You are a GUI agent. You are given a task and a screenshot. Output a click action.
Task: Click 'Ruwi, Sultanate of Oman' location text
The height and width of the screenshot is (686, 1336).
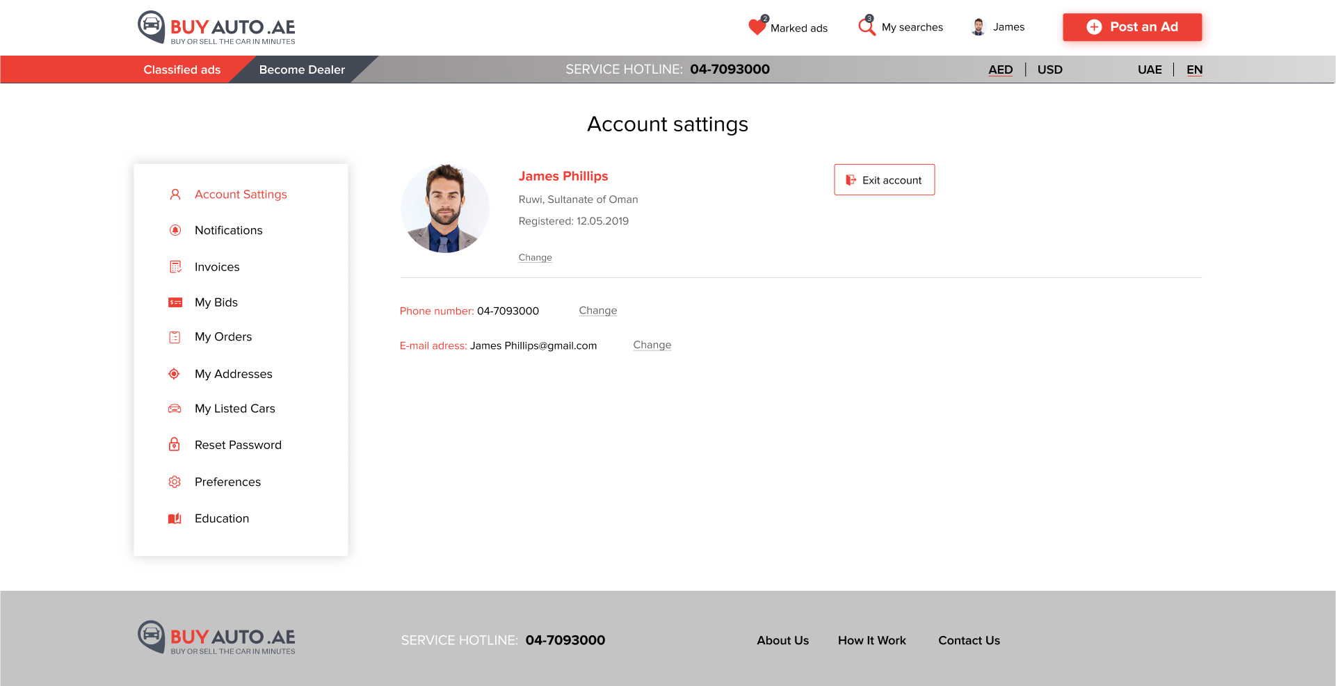tap(578, 199)
